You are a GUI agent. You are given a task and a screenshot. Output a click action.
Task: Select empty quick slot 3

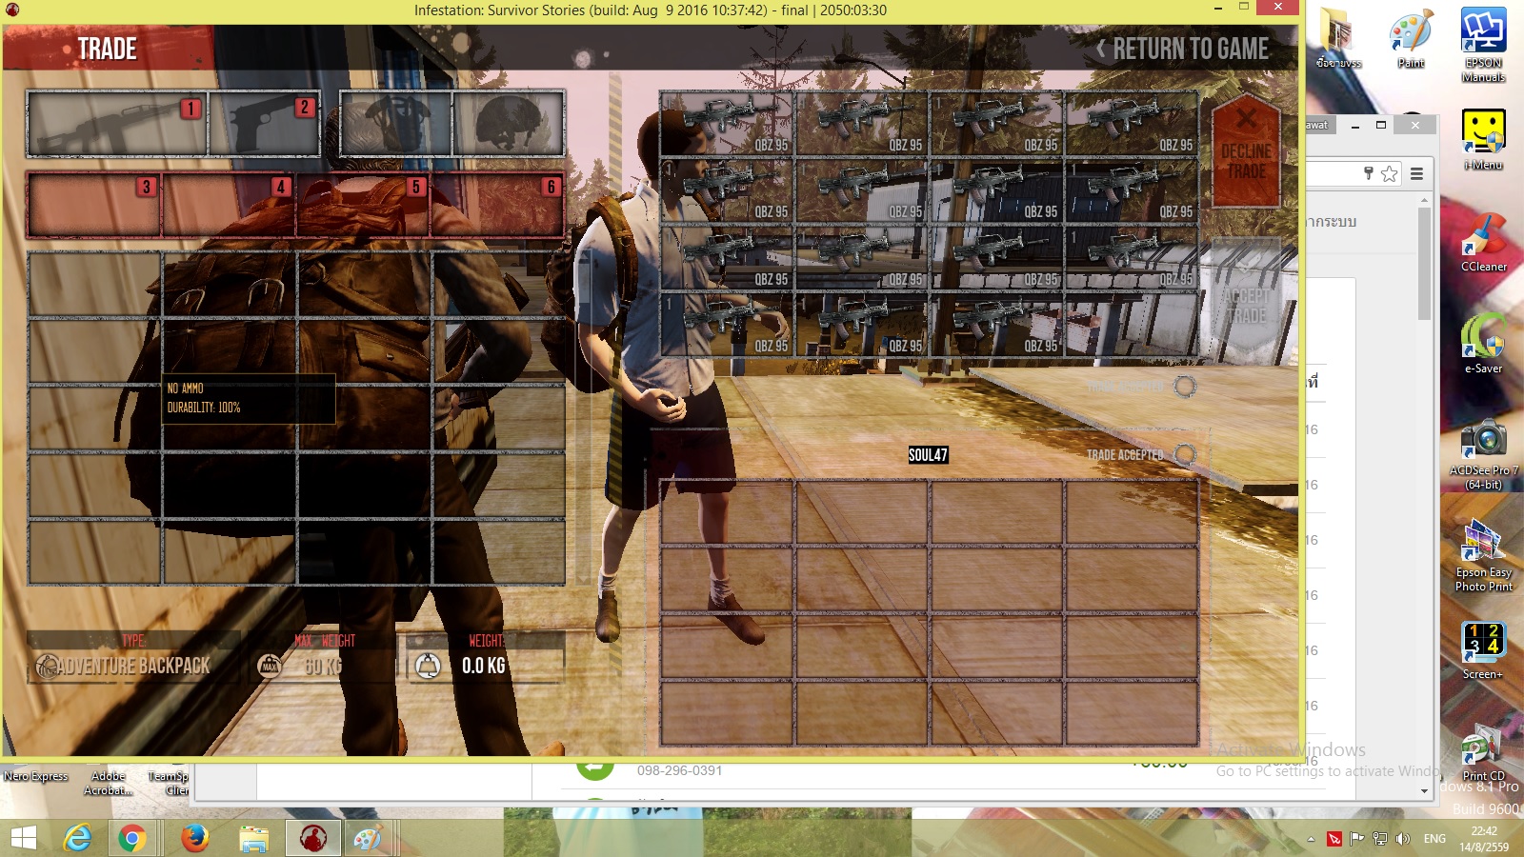click(x=93, y=205)
